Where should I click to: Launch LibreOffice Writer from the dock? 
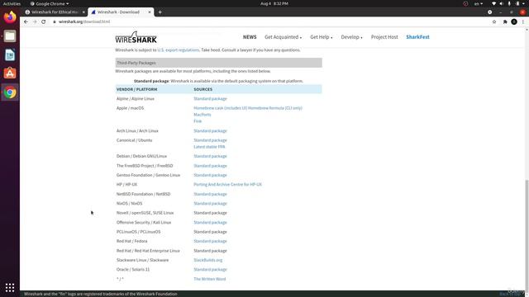pyautogui.click(x=10, y=55)
